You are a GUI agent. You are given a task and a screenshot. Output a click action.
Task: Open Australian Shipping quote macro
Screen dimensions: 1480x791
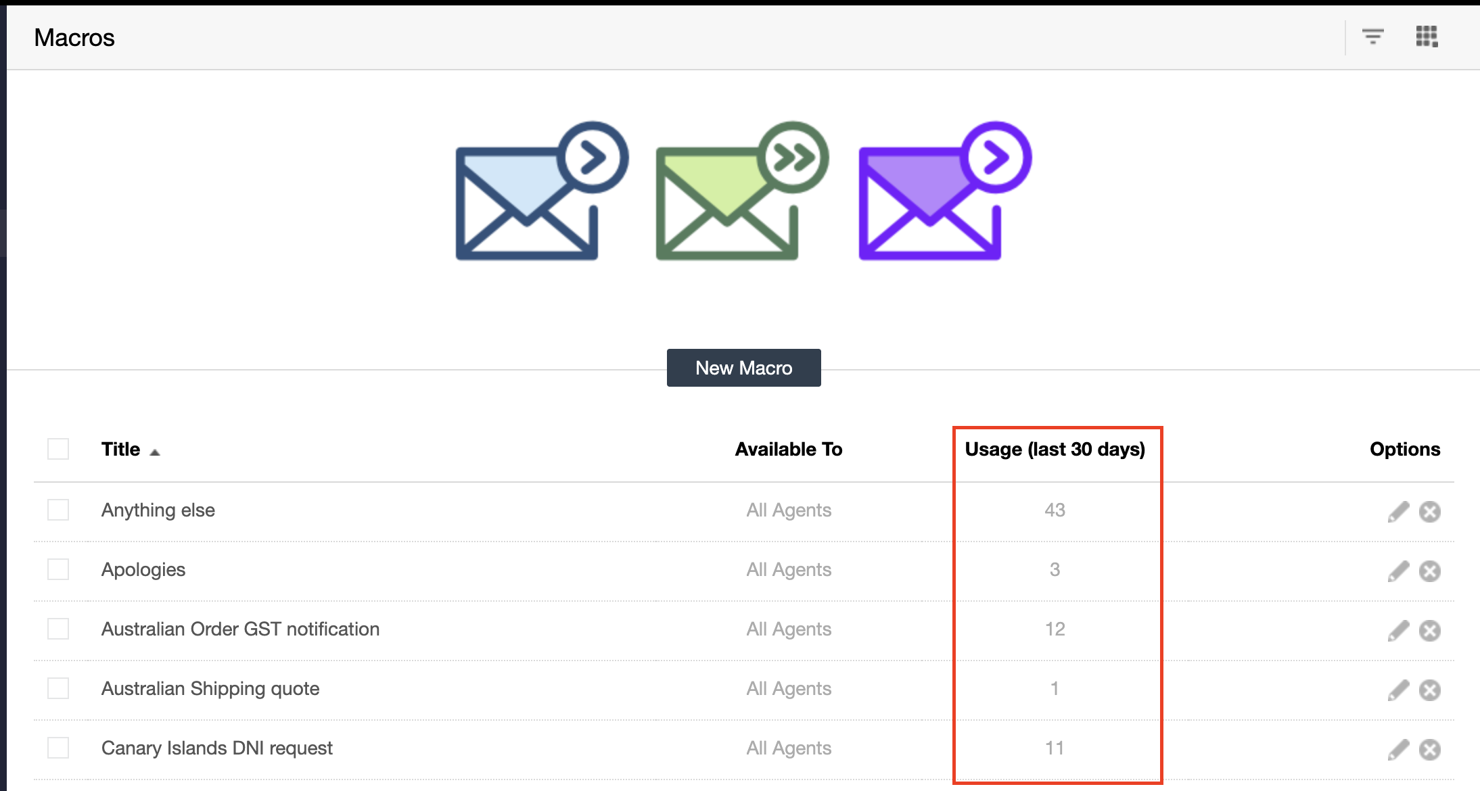[210, 688]
